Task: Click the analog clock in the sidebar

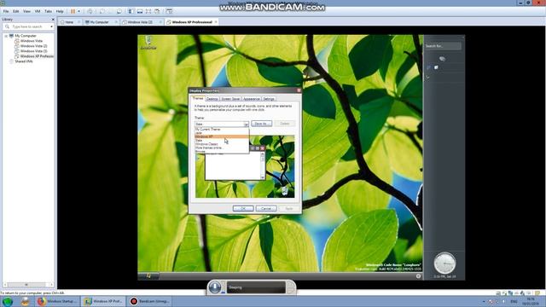Action: click(444, 263)
